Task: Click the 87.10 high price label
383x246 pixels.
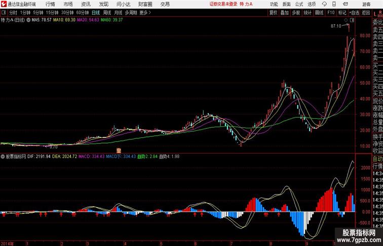Action: [x=336, y=26]
